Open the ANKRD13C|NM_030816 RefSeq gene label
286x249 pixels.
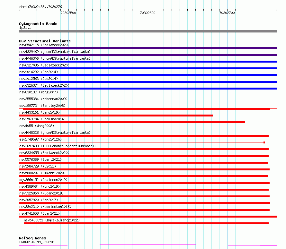[x=37, y=242]
